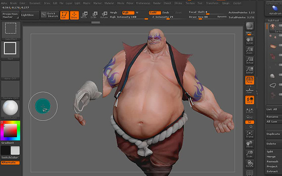Click the right shelf Rotate view icon
The width and height of the screenshot is (282, 176).
[250, 164]
